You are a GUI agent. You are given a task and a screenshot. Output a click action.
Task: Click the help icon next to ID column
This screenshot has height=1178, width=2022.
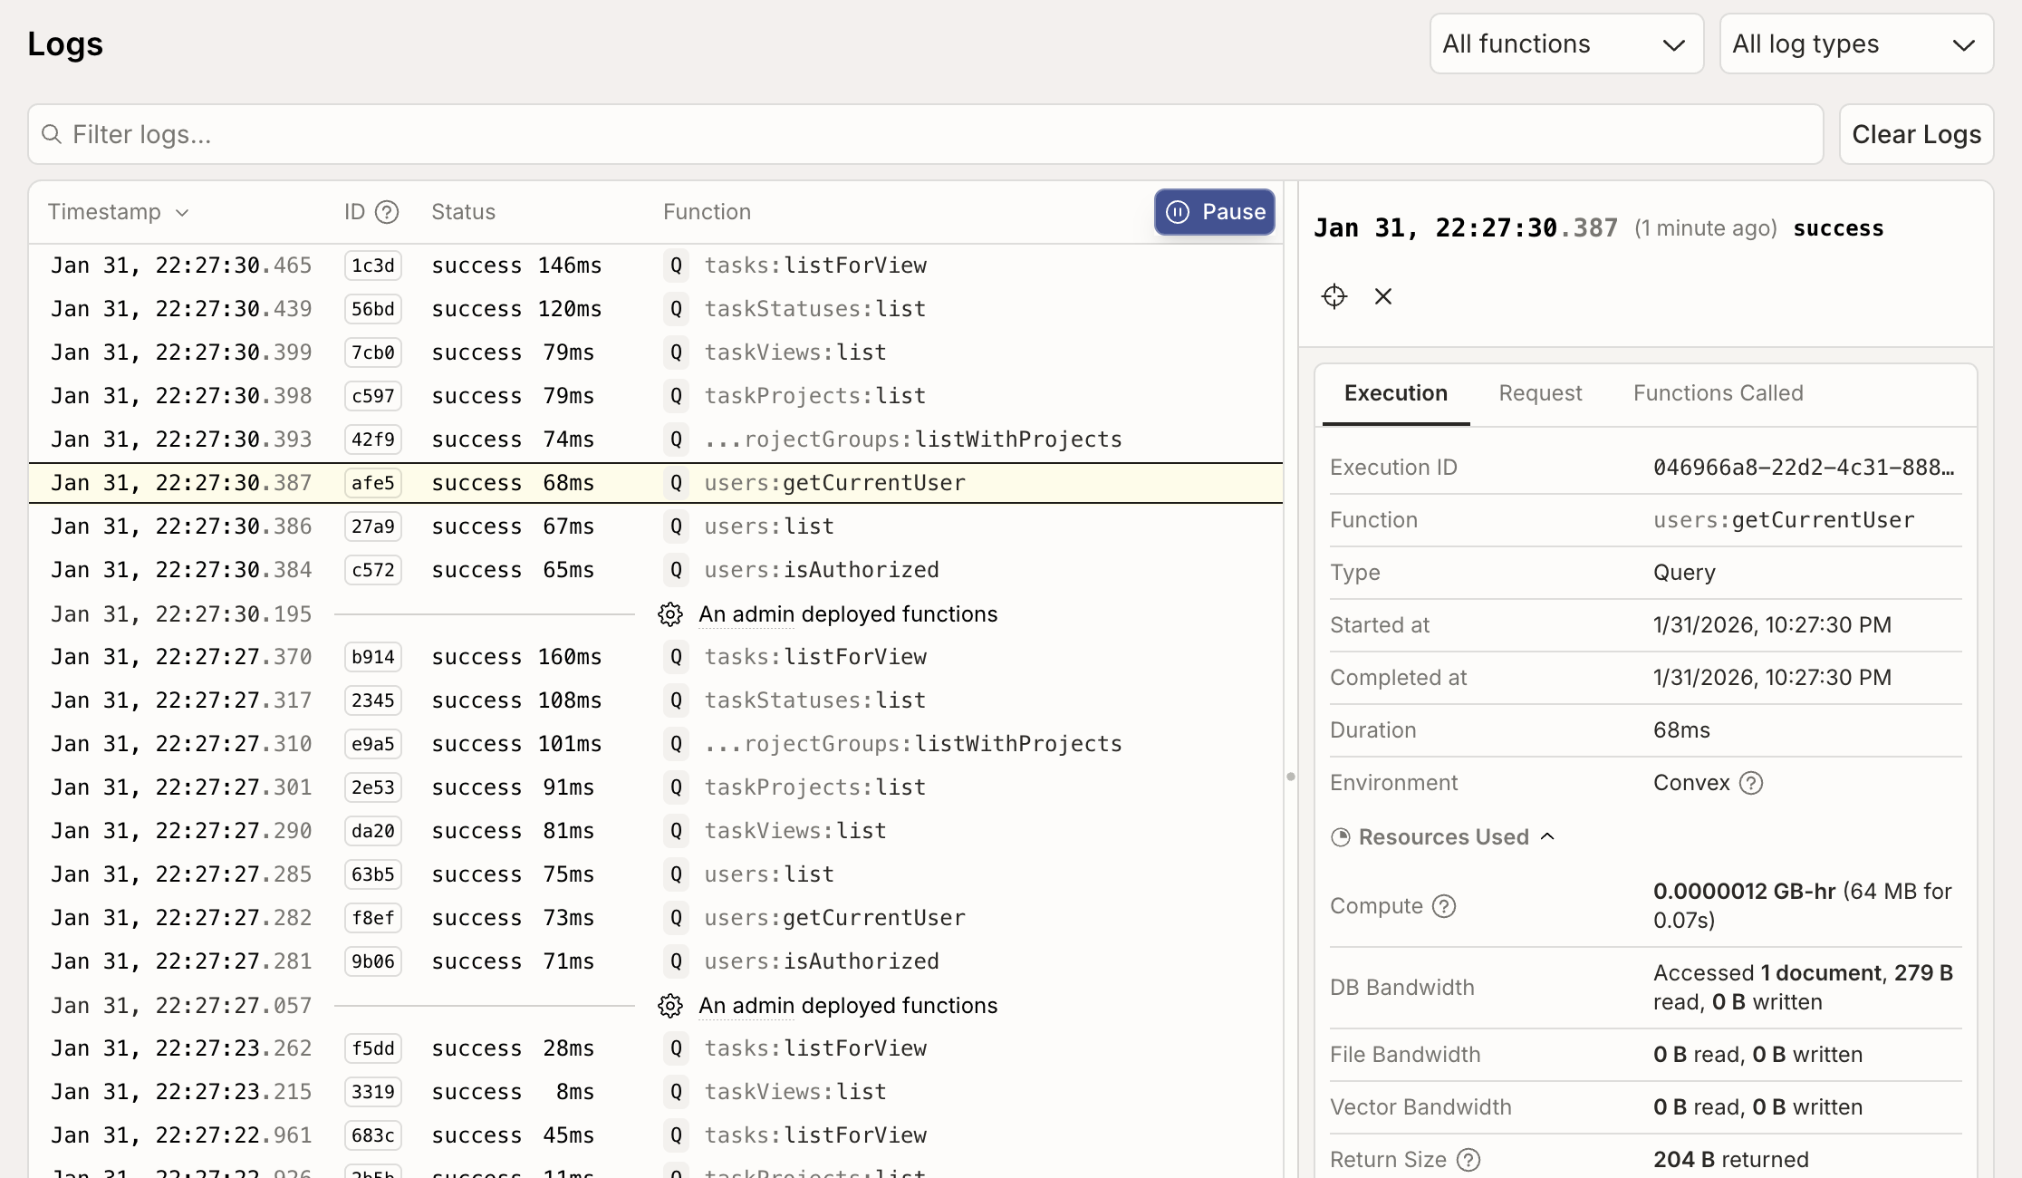(x=387, y=211)
